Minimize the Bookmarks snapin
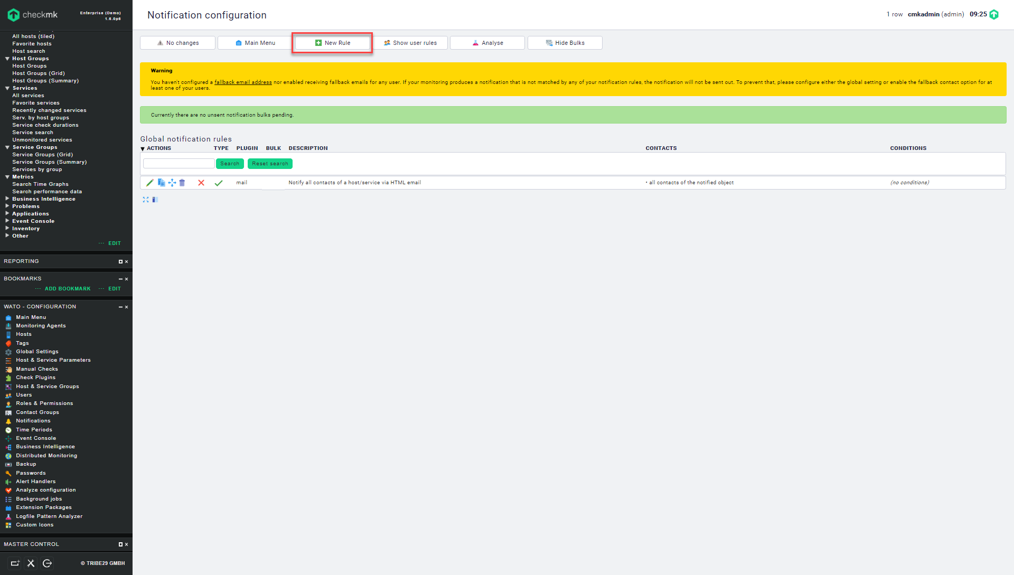This screenshot has height=575, width=1014. (x=120, y=279)
